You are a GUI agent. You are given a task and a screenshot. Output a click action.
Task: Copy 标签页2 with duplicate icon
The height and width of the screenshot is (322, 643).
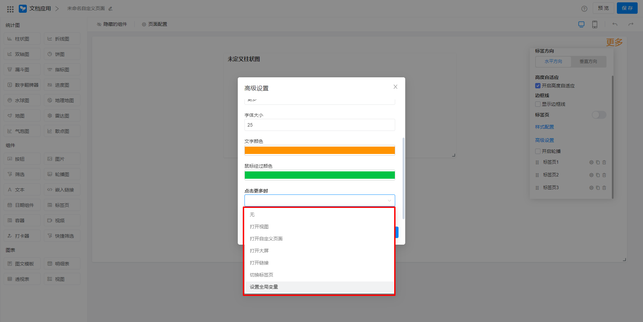(598, 175)
